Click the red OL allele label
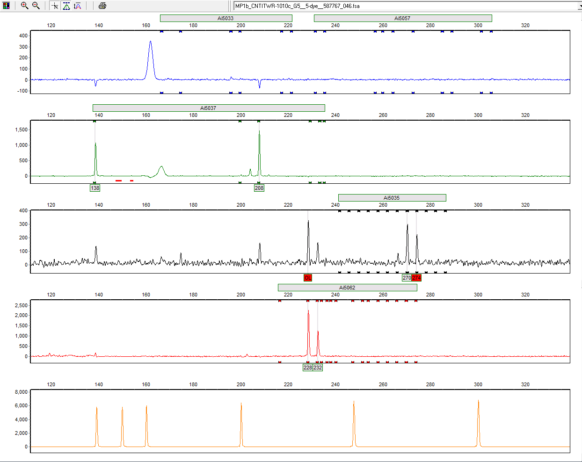 click(x=307, y=278)
